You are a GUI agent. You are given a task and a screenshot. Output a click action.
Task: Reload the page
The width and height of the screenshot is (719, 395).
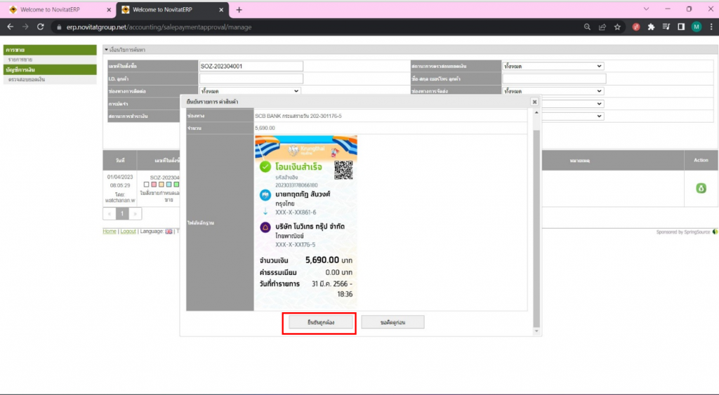(x=41, y=27)
